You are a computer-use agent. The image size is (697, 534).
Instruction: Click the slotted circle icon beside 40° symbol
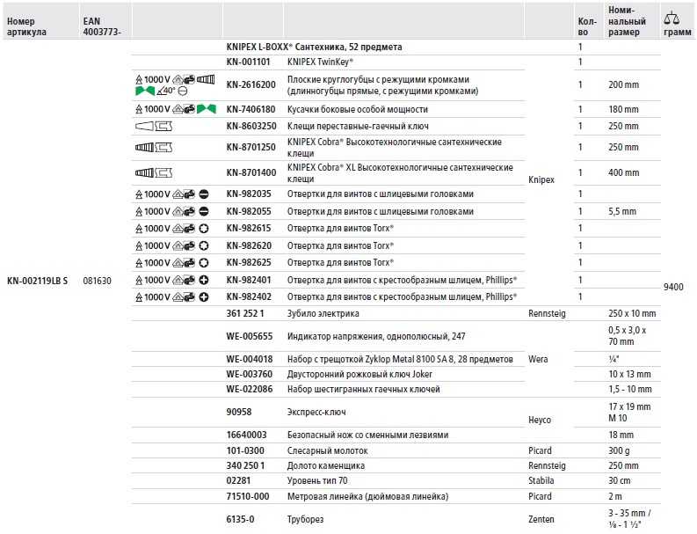[x=183, y=91]
